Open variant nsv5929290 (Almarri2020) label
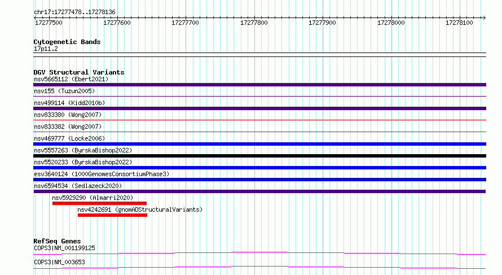 point(93,198)
